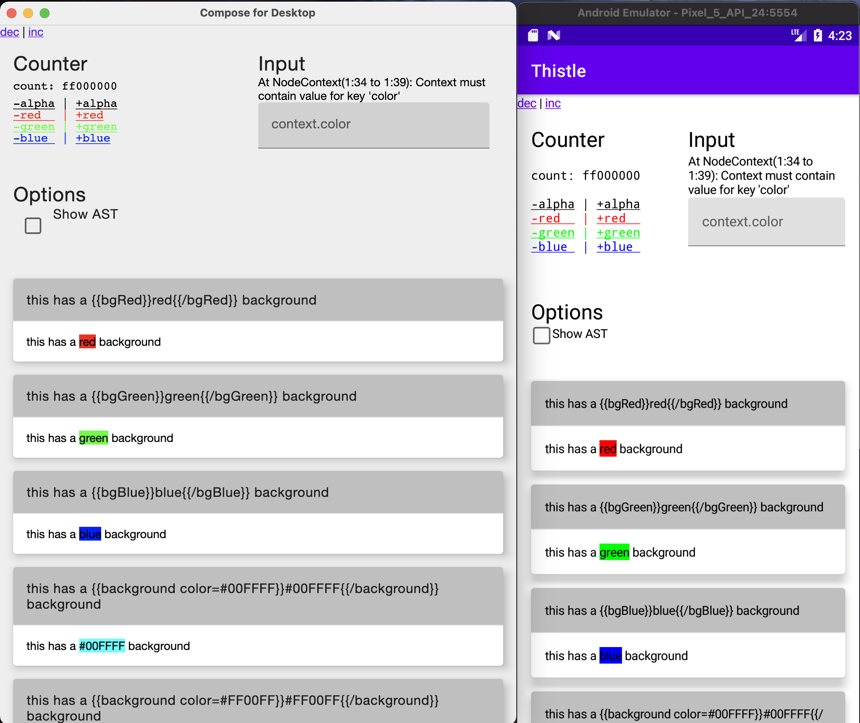Click the Thistle app bar title

558,71
